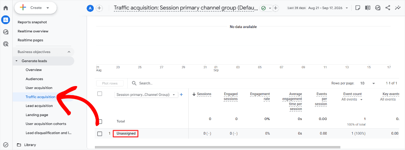
Task: Click the Unassigned channel row label
Action: (x=126, y=133)
